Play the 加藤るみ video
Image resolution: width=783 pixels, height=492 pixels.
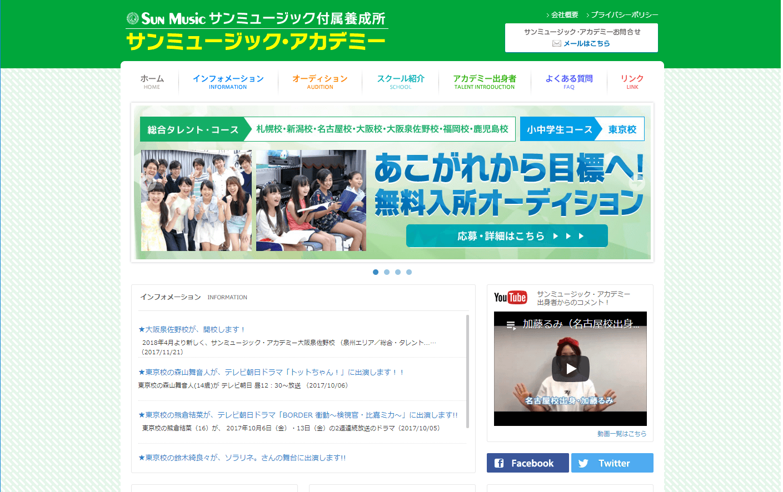[570, 369]
